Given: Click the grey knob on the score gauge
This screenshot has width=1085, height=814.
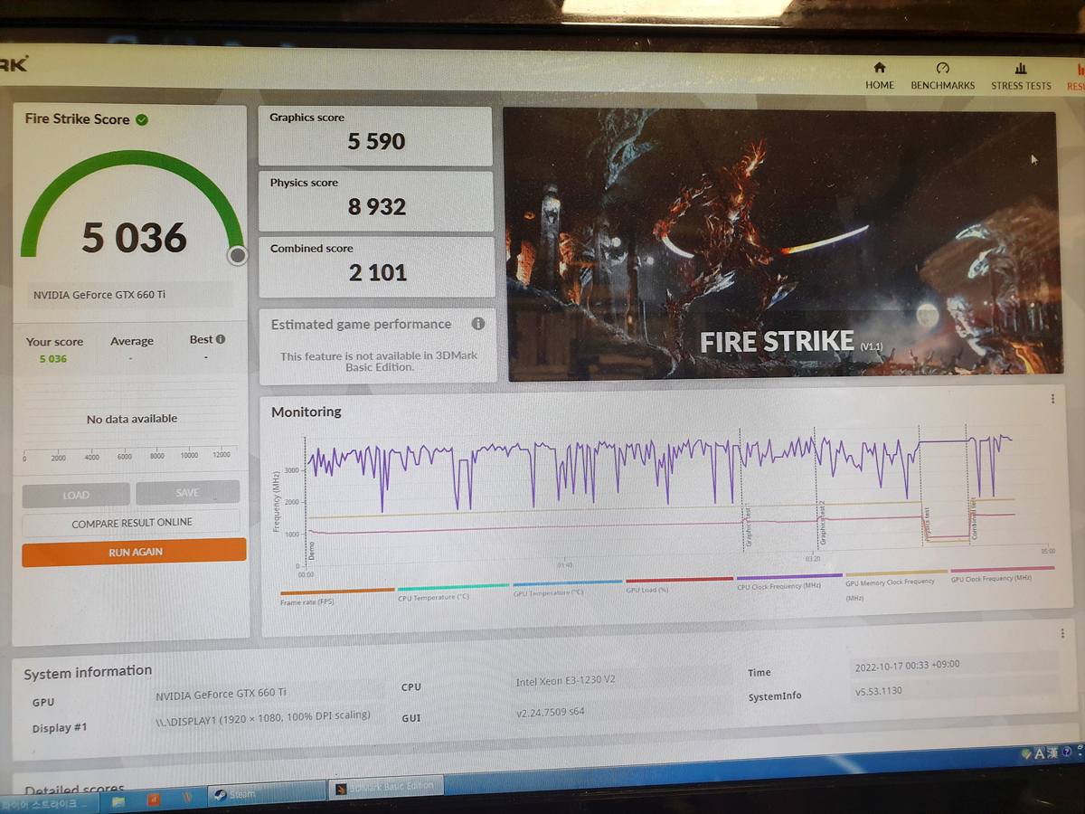Looking at the screenshot, I should pyautogui.click(x=238, y=256).
